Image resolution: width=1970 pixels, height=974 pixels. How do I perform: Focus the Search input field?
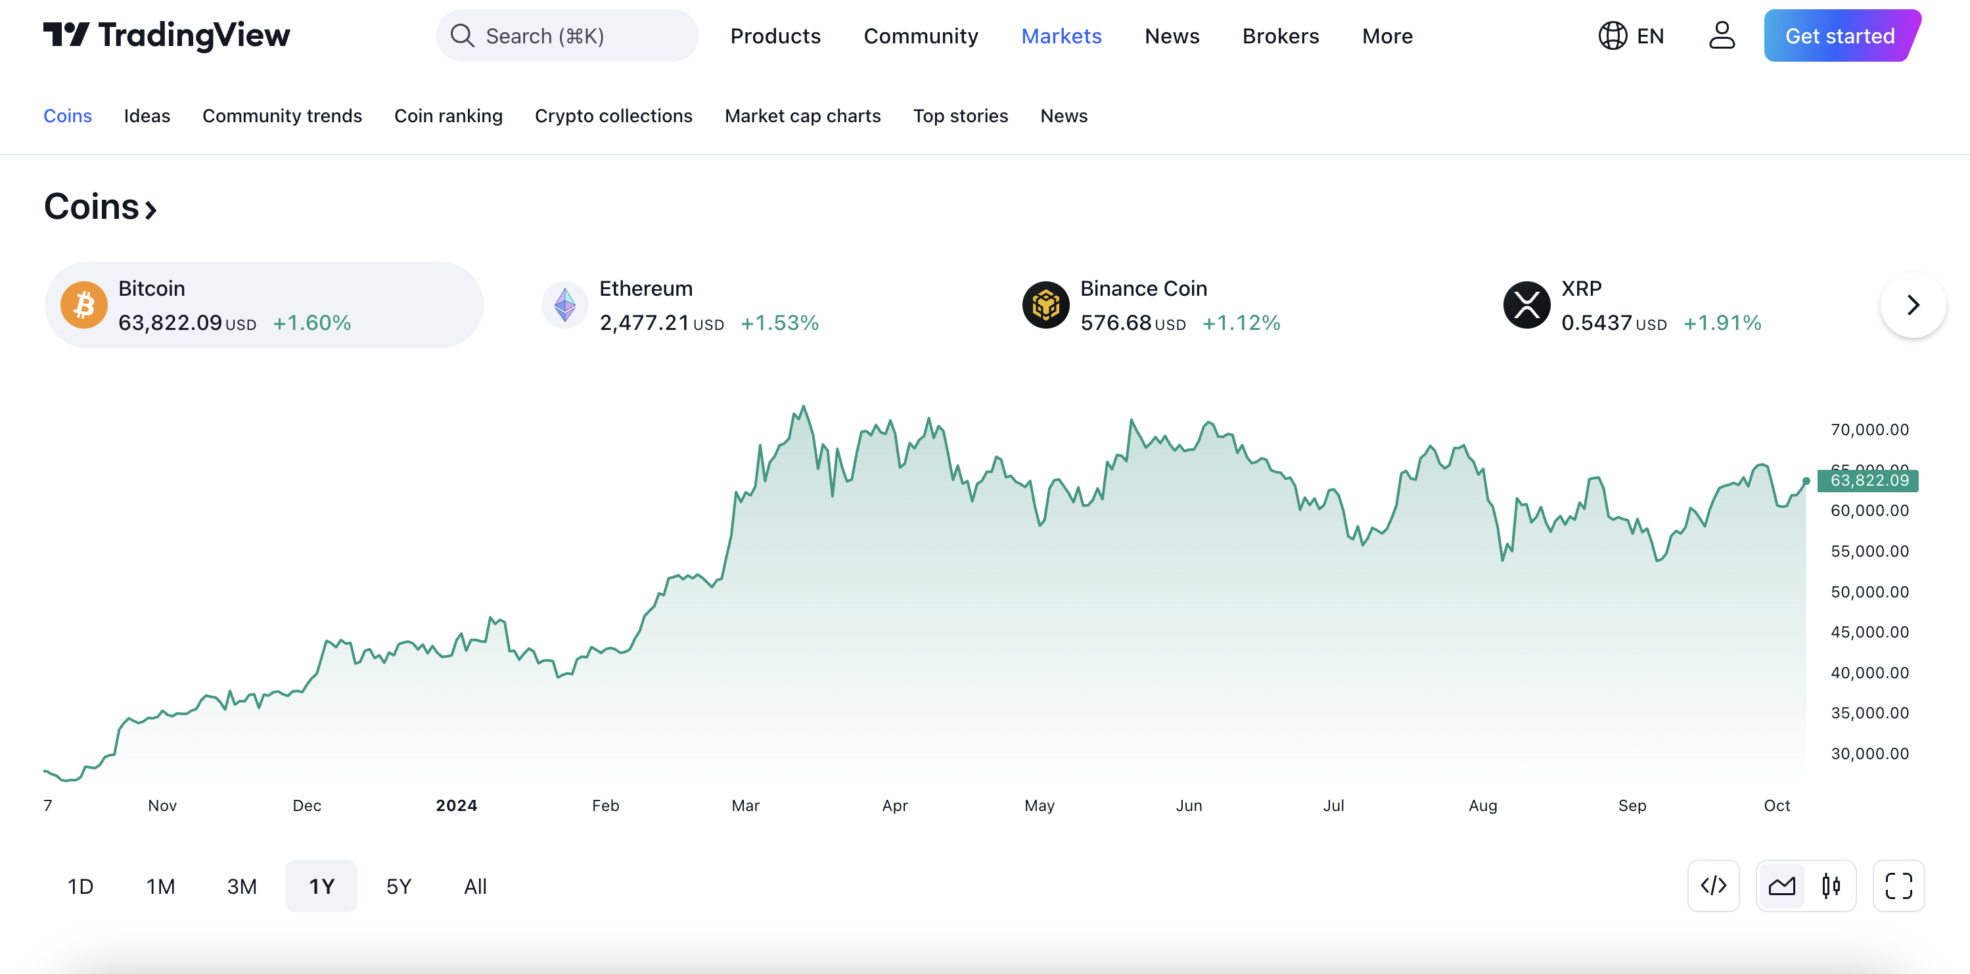(x=566, y=36)
